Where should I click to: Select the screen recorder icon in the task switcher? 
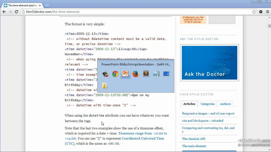[105, 74]
